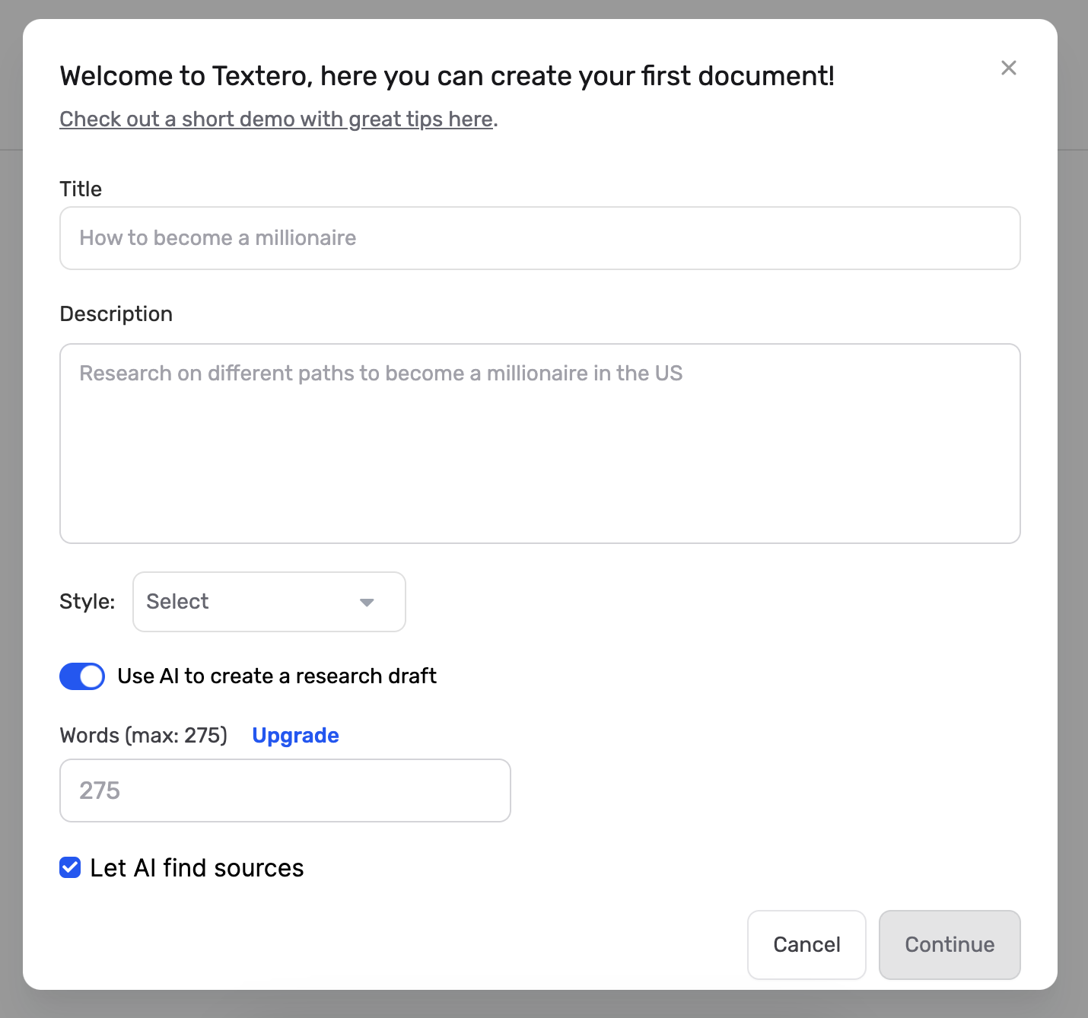Click the Cancel button
Image resolution: width=1088 pixels, height=1018 pixels.
(x=806, y=945)
